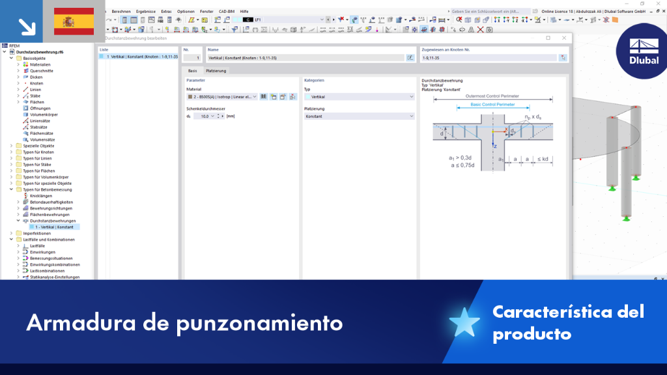The width and height of the screenshot is (667, 375).
Task: Collapse the Durchstanzbewehrungen tree node
Action: pyautogui.click(x=18, y=221)
